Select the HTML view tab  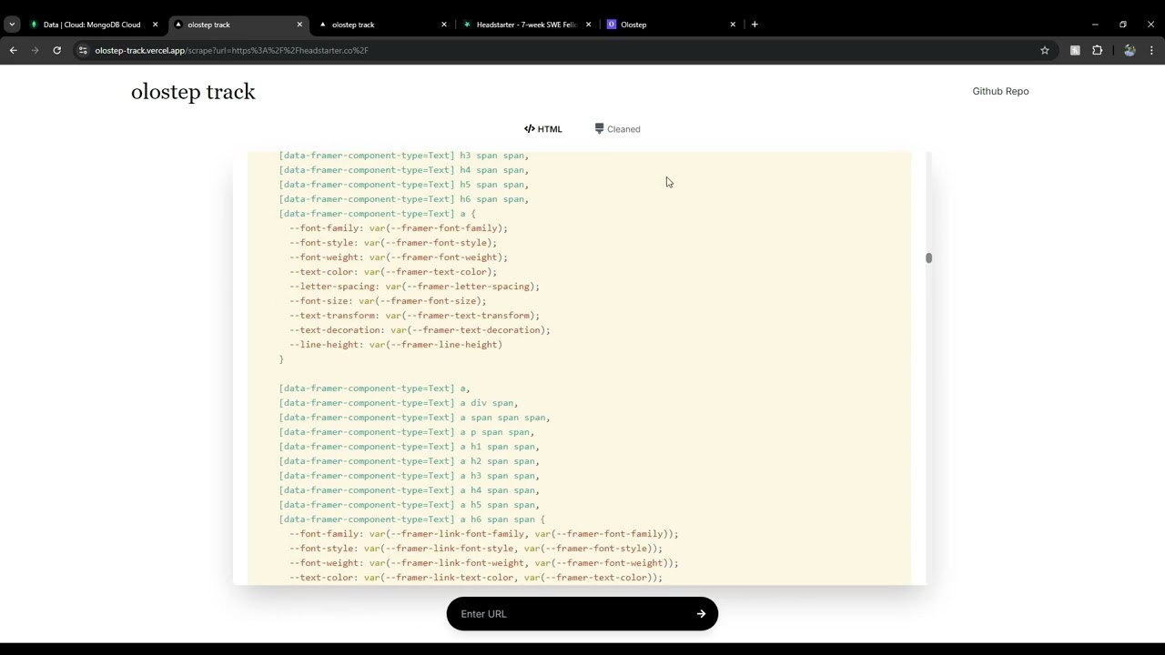pyautogui.click(x=543, y=129)
